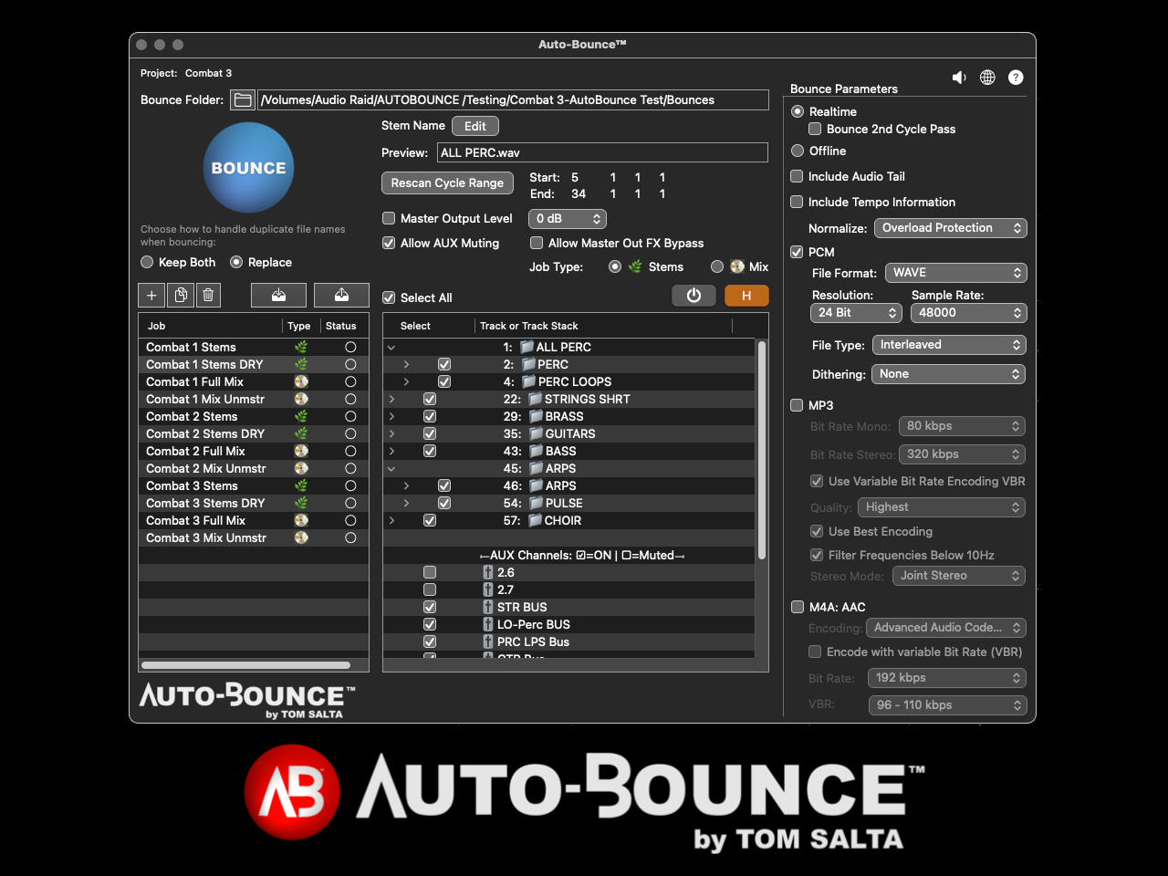Start bouncing with the round BOUNCE button

248,168
